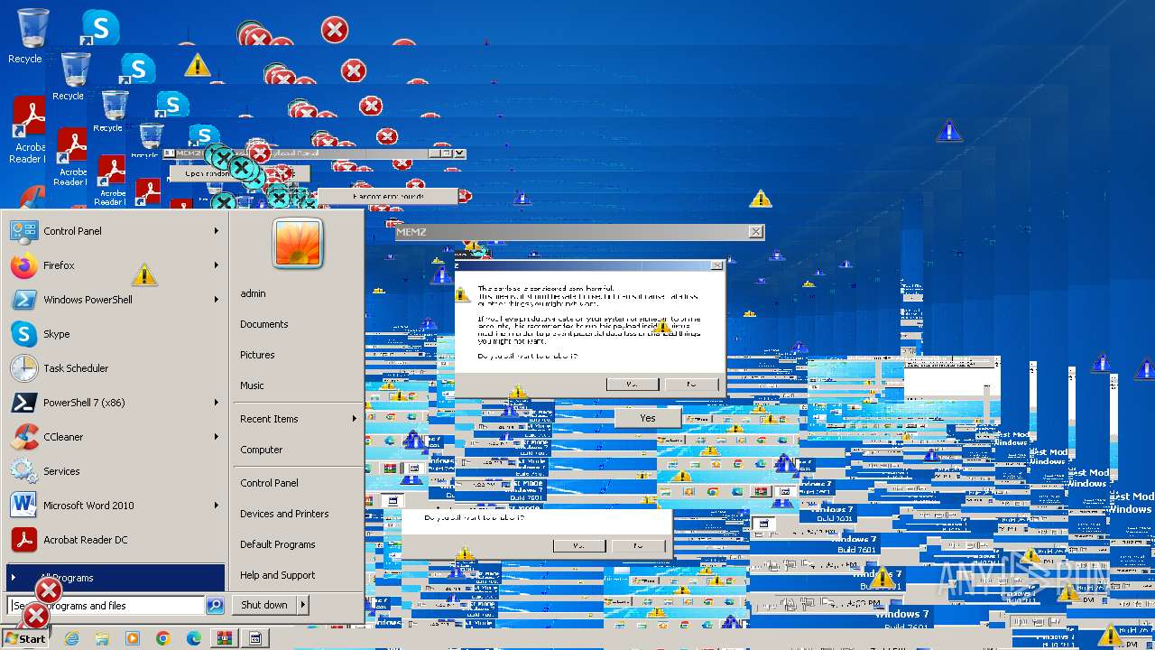Expand Control Panel jump list arrow in pinned list

217,231
